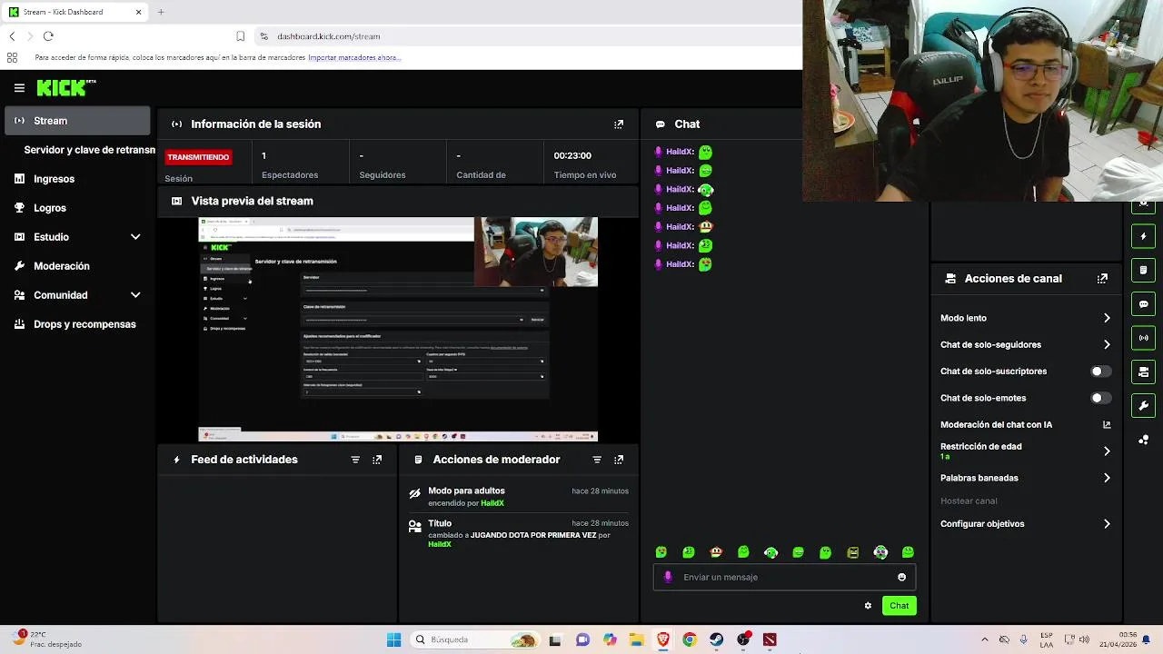
Task: Click the moderator actions note icon in right sidebar
Action: (1144, 270)
